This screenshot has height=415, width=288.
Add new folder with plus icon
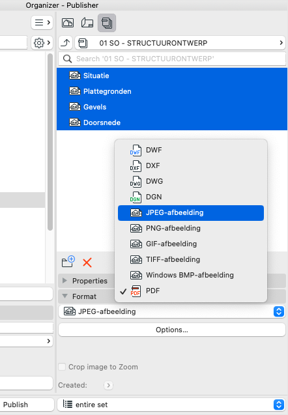point(68,262)
